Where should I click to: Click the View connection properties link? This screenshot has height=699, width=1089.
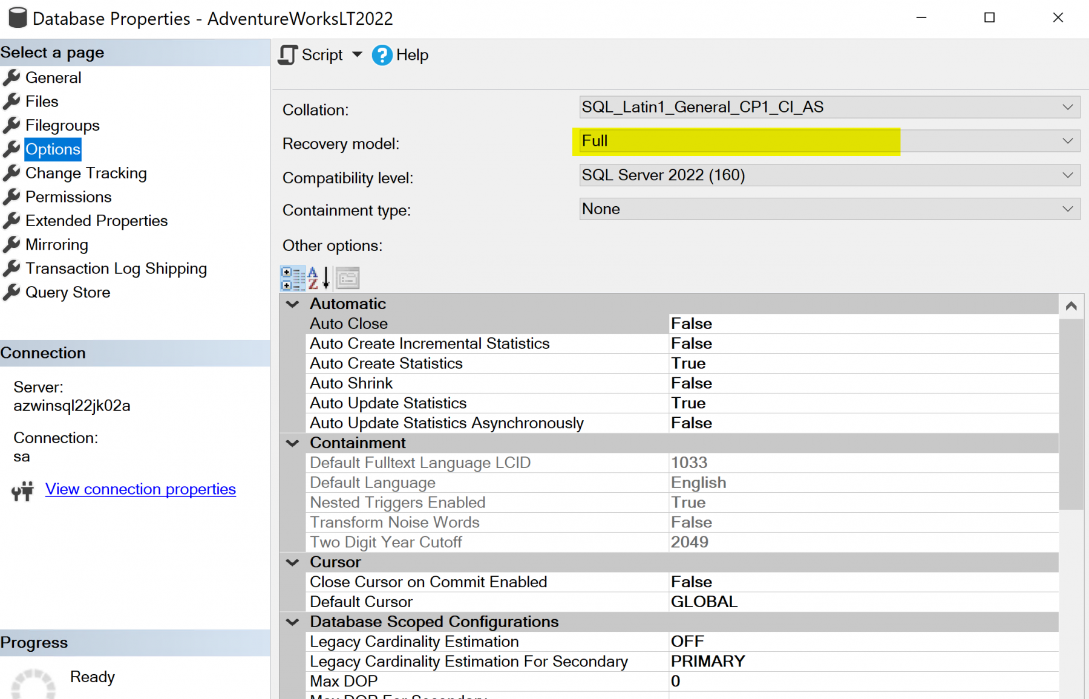(x=140, y=489)
